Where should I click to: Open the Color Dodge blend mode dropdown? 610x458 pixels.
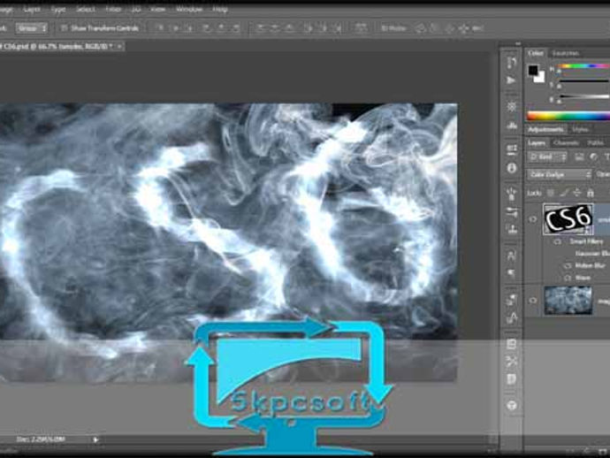pos(560,175)
